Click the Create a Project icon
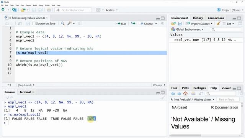Screen dimensions: 245x138 pyautogui.click(x=15, y=10)
